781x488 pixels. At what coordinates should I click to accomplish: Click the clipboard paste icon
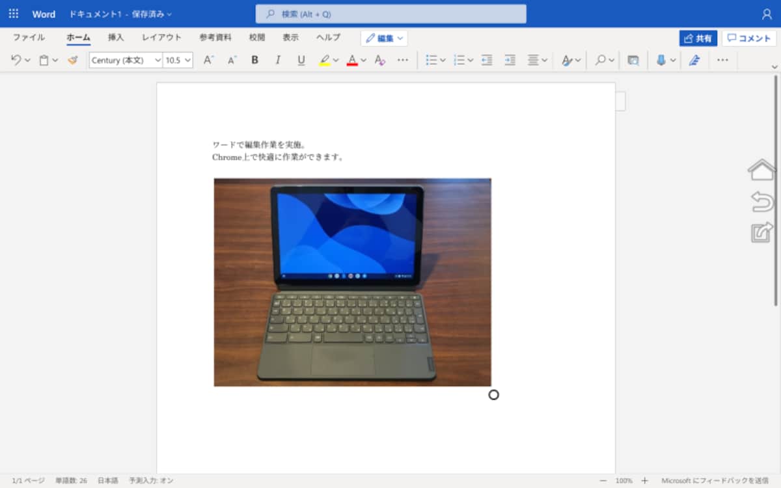click(44, 60)
